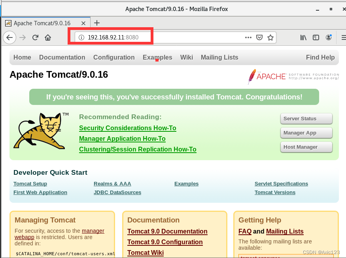Open the Tomcat Setup link

click(x=30, y=183)
